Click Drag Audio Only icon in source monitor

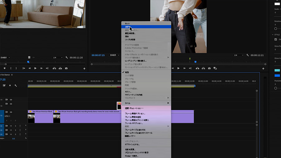click(33, 57)
